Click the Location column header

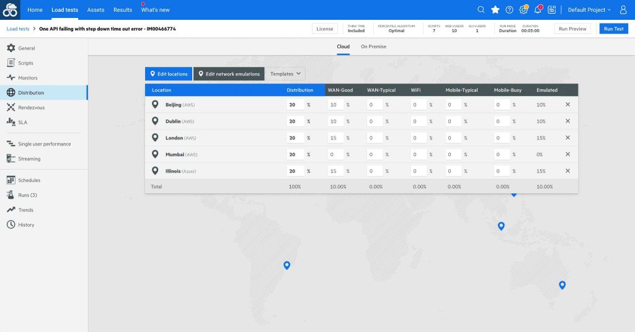(162, 90)
